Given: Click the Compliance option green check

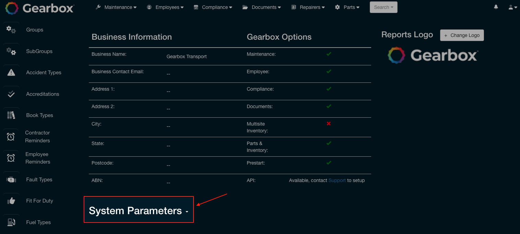Looking at the screenshot, I should click(329, 89).
